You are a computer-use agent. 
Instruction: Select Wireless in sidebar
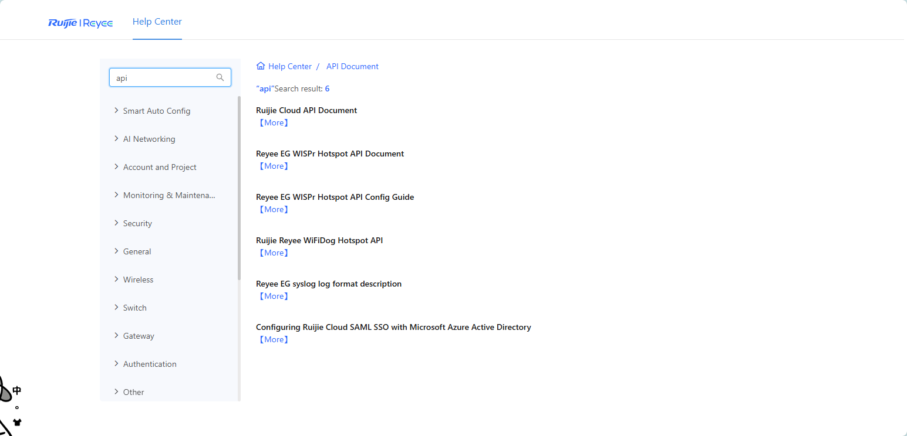click(138, 280)
